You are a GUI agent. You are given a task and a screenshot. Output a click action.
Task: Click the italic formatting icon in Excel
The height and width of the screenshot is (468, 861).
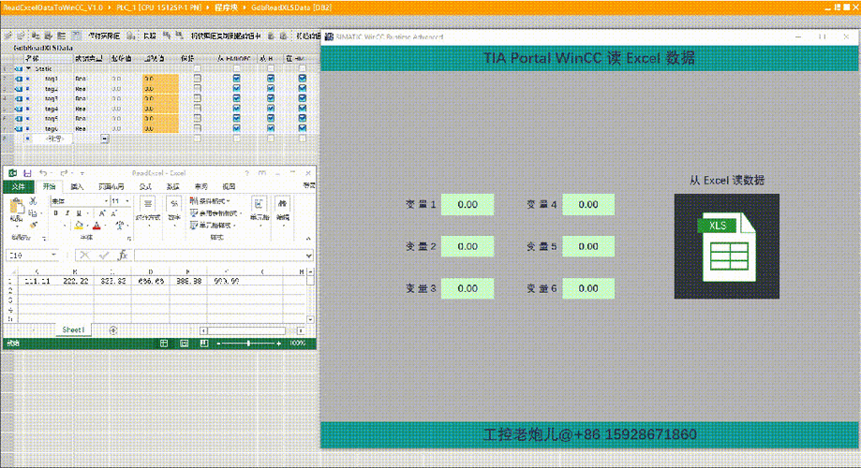point(67,212)
